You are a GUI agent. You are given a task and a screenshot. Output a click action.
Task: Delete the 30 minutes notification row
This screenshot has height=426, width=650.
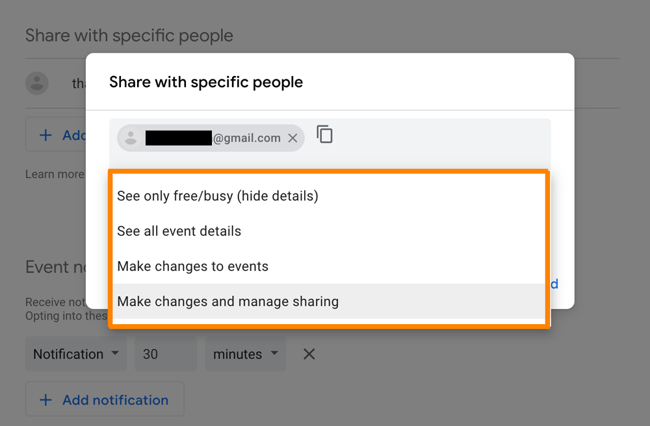[309, 354]
